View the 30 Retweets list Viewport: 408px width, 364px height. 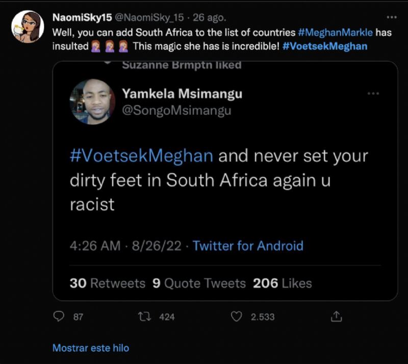point(107,283)
